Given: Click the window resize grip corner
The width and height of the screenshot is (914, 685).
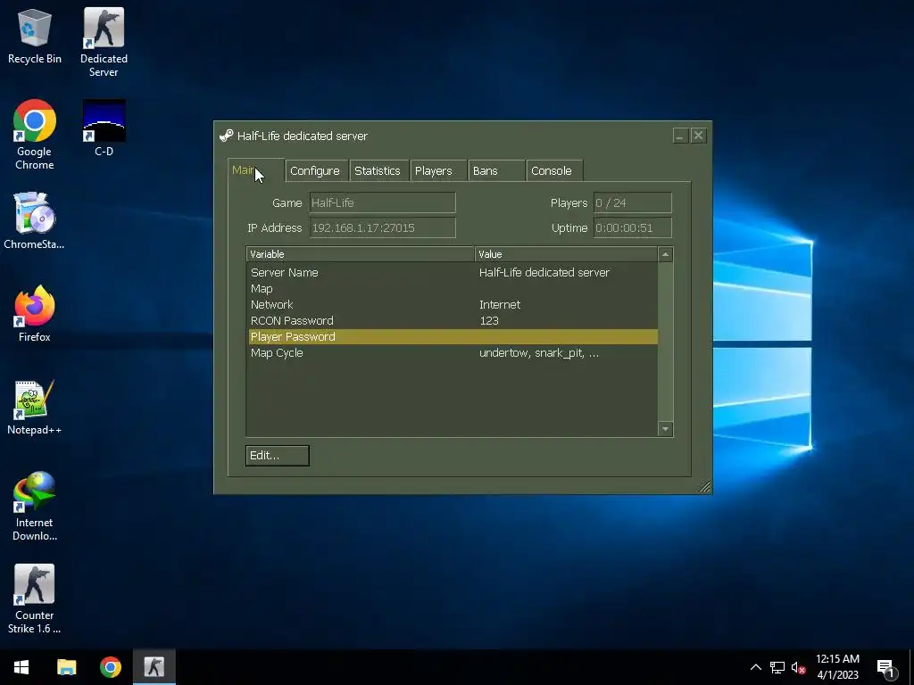Looking at the screenshot, I should (x=705, y=486).
